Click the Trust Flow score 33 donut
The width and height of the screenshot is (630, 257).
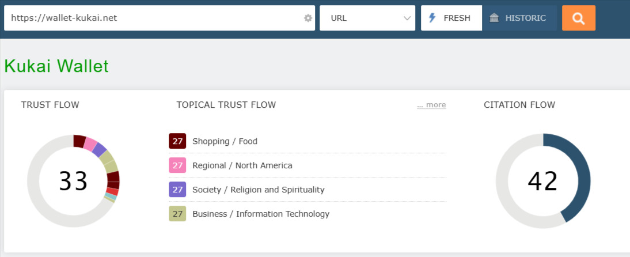click(73, 181)
